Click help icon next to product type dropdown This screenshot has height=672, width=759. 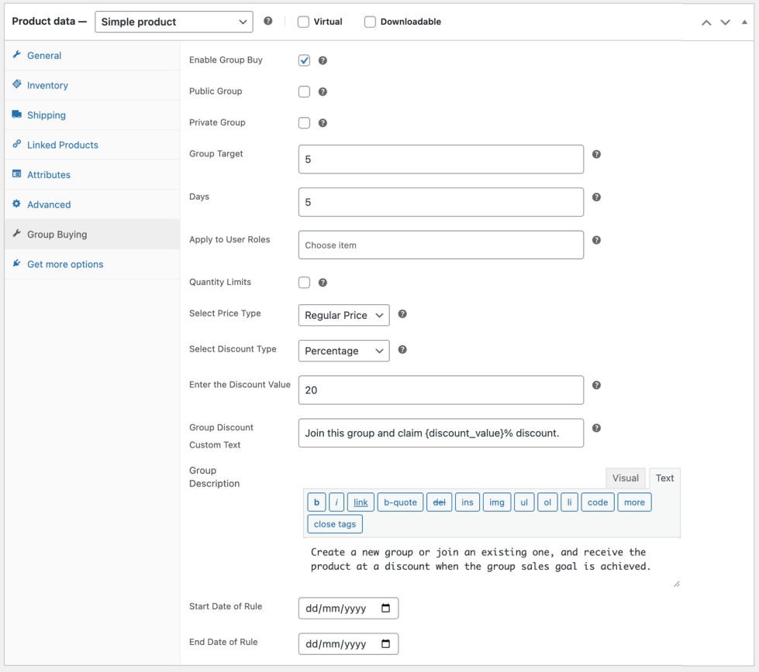click(x=267, y=21)
